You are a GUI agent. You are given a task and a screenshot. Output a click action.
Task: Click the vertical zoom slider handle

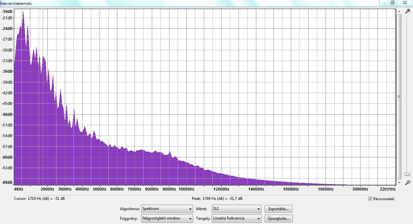(408, 174)
